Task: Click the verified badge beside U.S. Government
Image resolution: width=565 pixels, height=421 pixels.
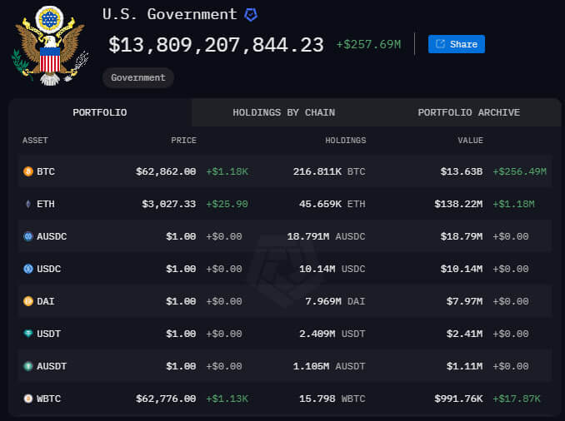Action: click(251, 15)
